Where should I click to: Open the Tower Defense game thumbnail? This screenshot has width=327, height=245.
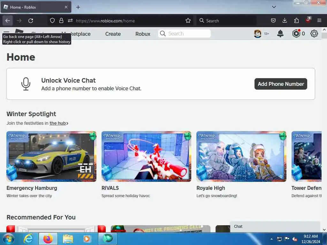pos(307,156)
